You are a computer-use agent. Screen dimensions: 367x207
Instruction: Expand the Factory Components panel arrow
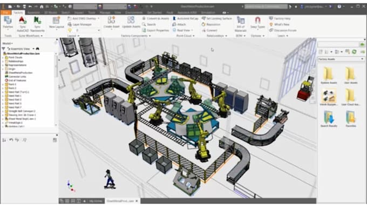tap(150, 36)
